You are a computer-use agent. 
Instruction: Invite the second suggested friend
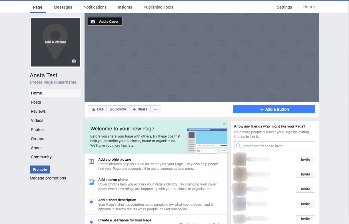click(305, 174)
